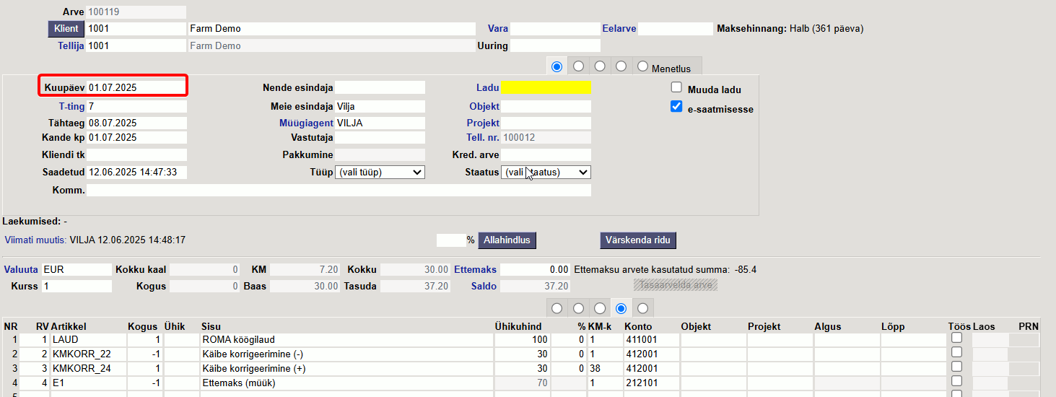
Task: Select the checked radio button above the Kuupäev section
Action: pyautogui.click(x=557, y=66)
